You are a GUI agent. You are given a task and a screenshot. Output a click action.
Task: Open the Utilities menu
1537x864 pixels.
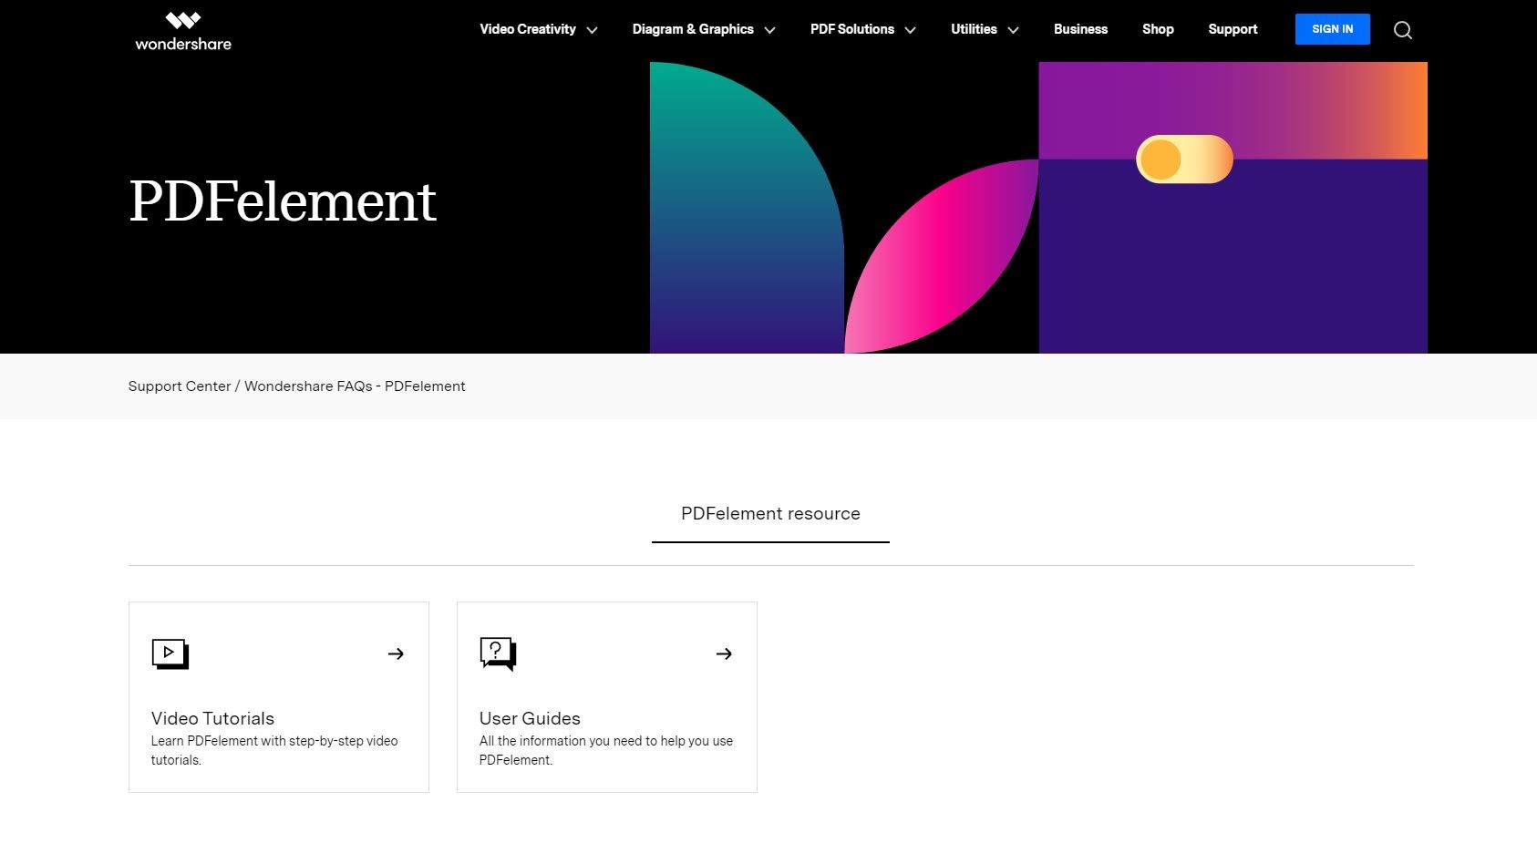tap(974, 29)
